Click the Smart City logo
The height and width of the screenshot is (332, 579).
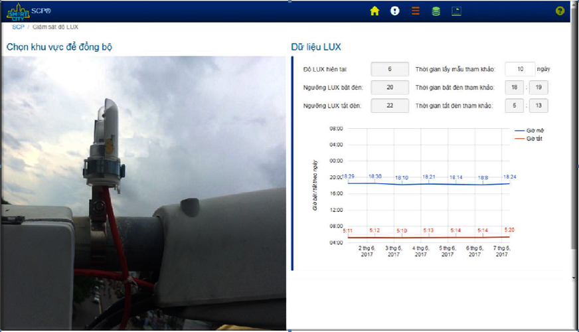click(17, 11)
